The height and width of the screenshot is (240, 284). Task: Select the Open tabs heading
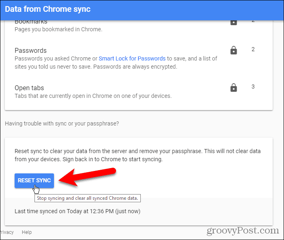tap(29, 88)
